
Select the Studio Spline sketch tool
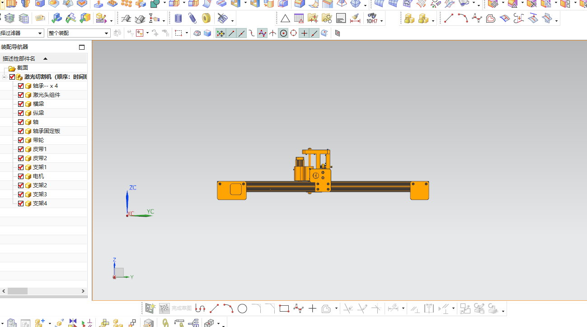tap(298, 308)
